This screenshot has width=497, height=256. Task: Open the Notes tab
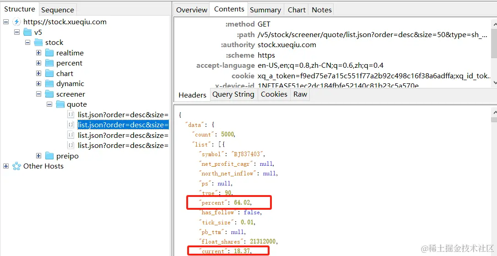pyautogui.click(x=322, y=10)
